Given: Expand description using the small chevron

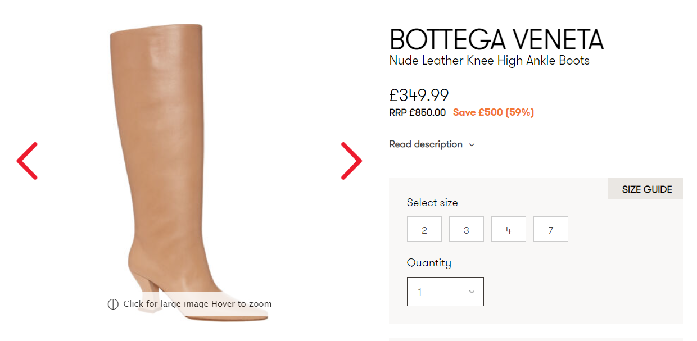Looking at the screenshot, I should (472, 145).
